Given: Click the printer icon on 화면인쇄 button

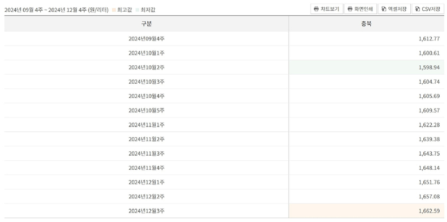Looking at the screenshot, I should (x=350, y=9).
